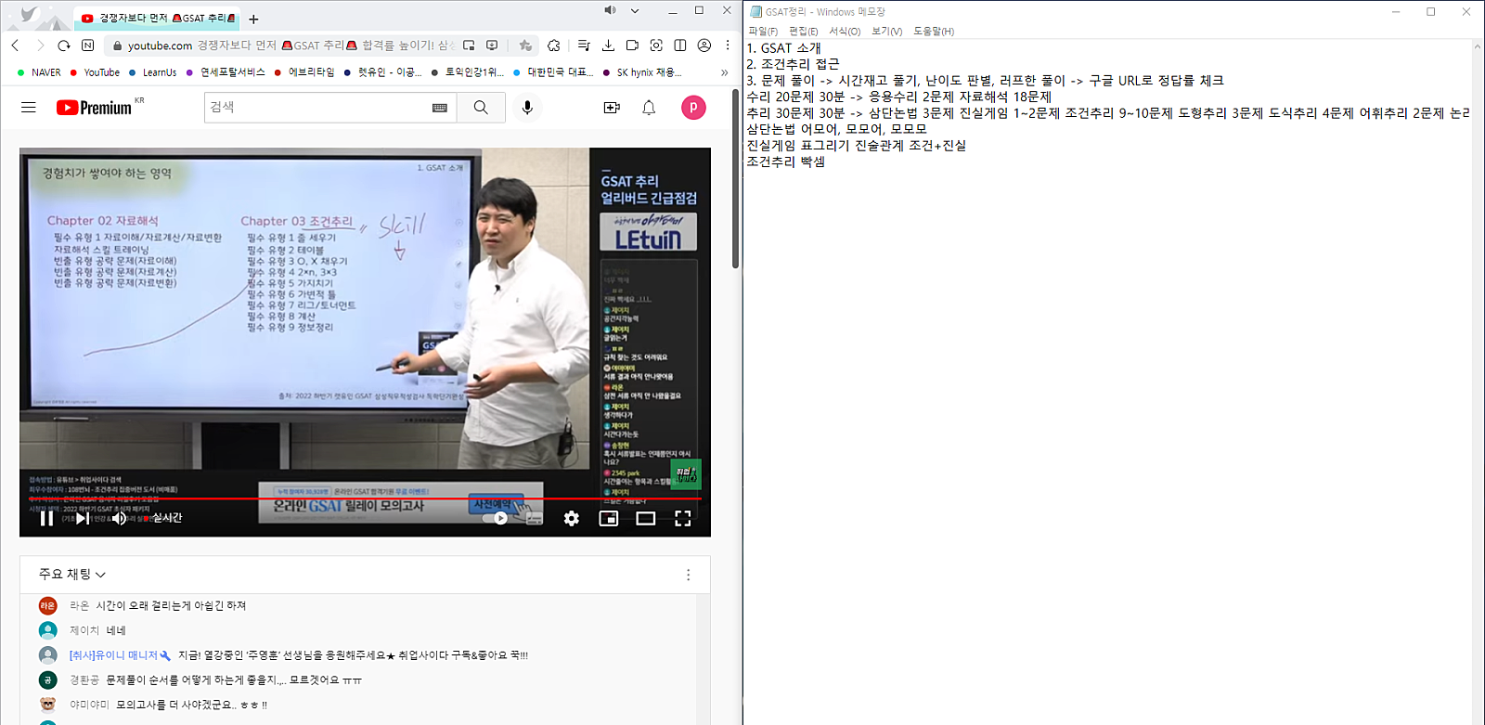Image resolution: width=1485 pixels, height=725 pixels.
Task: Click the voice search microphone icon
Action: point(527,108)
